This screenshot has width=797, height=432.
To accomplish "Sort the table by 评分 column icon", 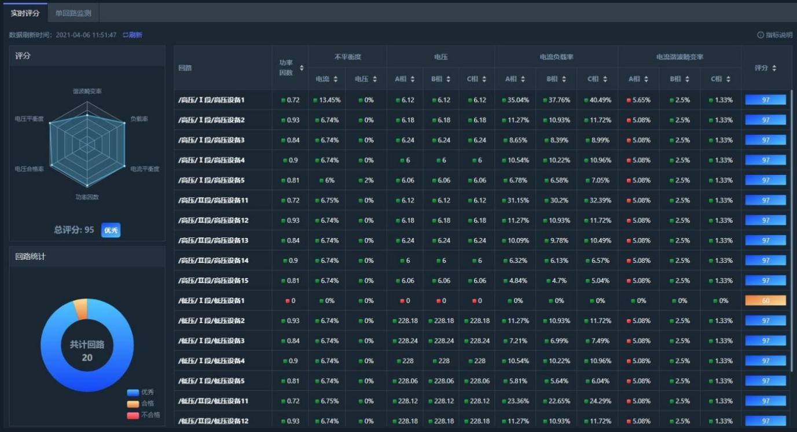I will (774, 68).
